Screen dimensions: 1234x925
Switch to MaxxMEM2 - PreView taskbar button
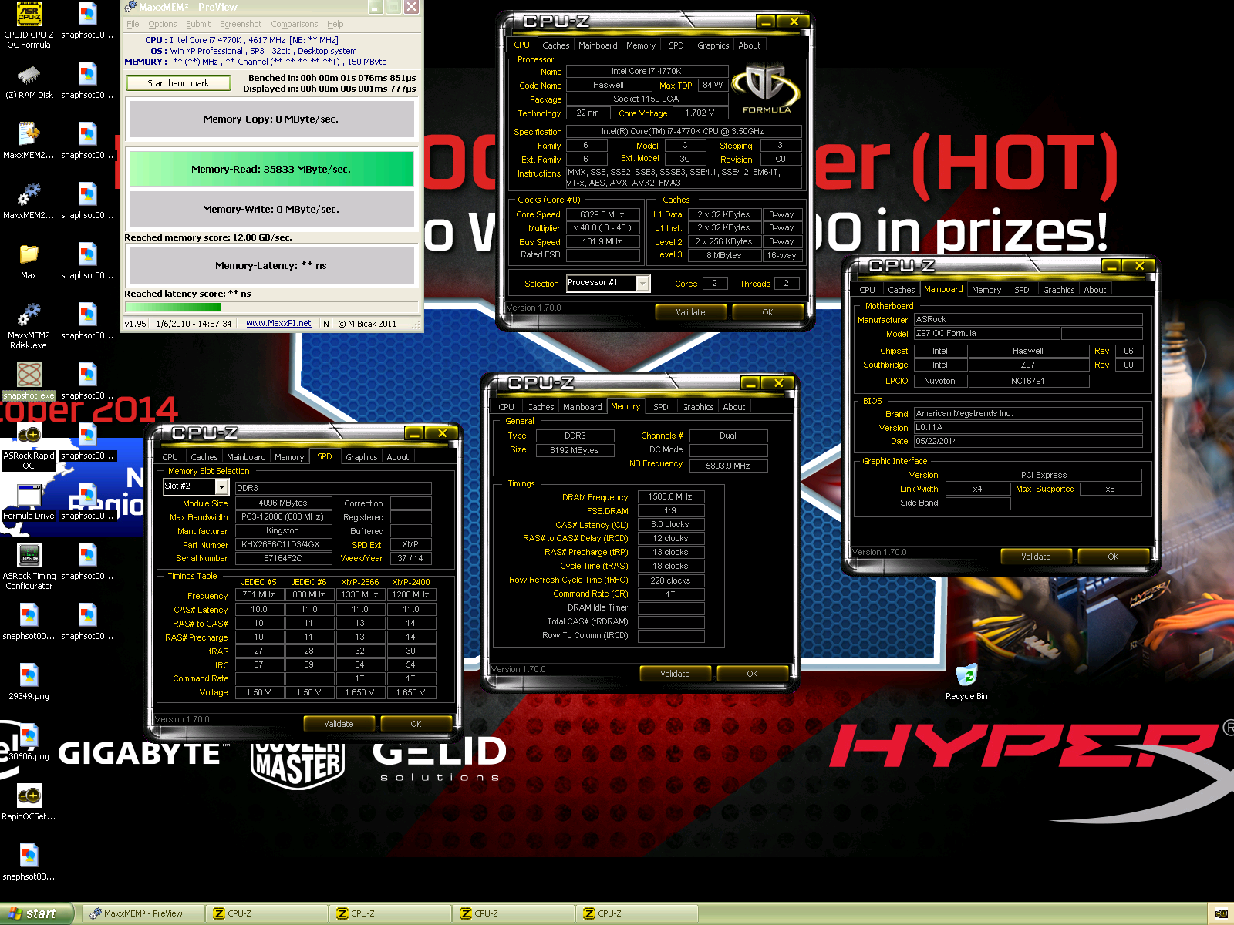pos(143,913)
